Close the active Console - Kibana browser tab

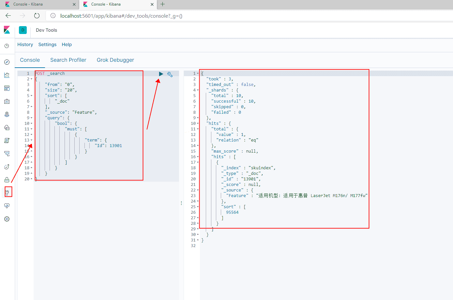(x=152, y=5)
